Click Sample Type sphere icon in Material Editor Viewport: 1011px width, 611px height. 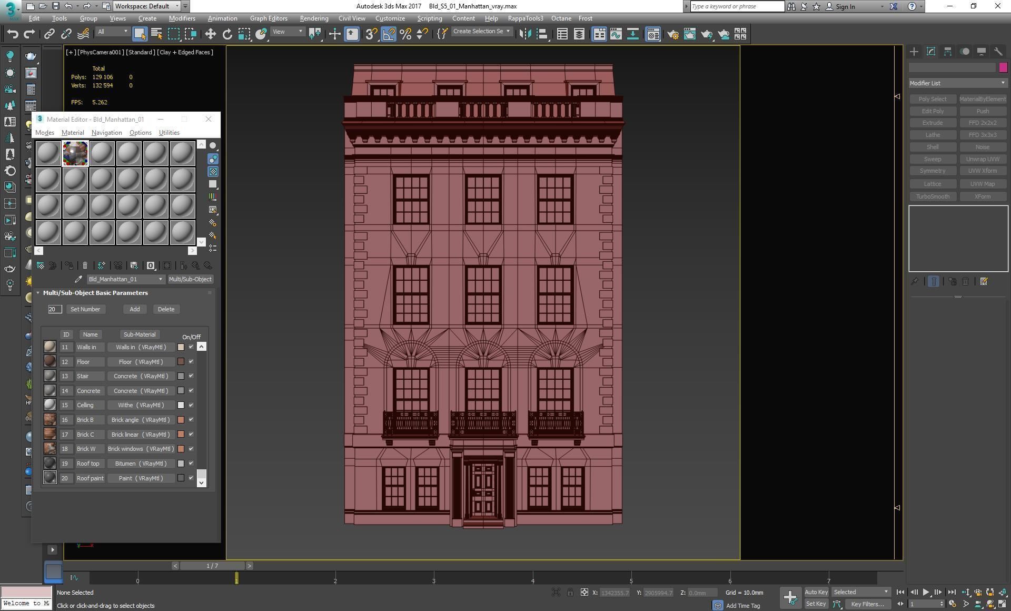coord(213,146)
